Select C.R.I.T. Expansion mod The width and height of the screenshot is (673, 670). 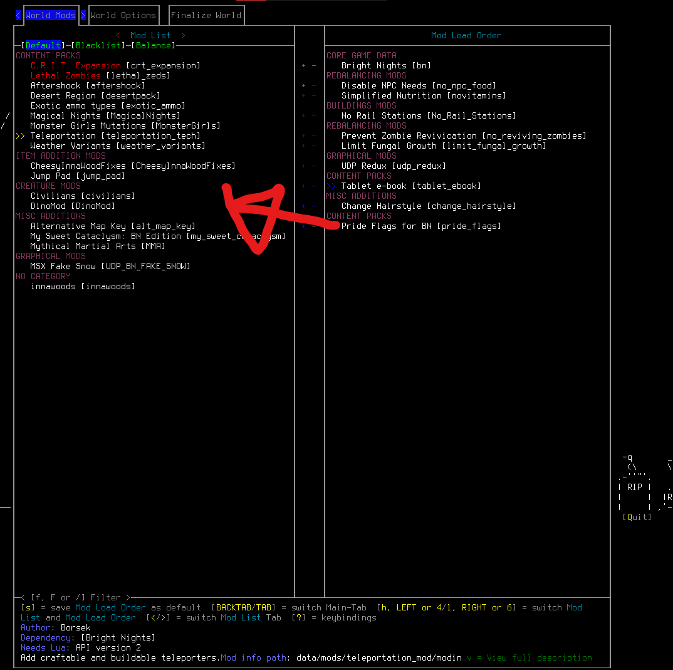115,66
